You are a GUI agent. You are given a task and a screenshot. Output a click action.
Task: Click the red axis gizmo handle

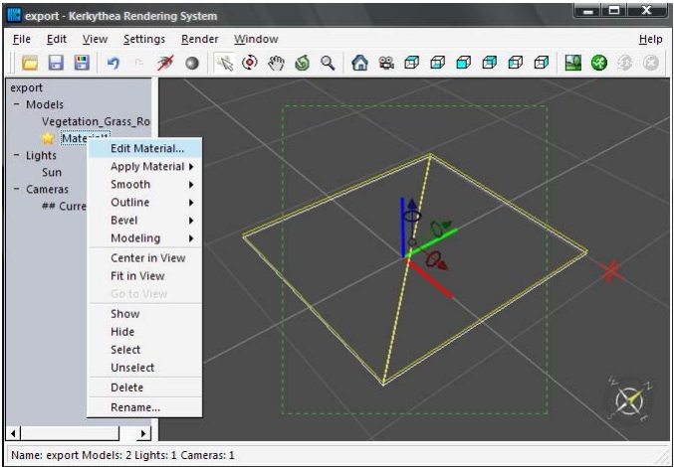tap(429, 278)
